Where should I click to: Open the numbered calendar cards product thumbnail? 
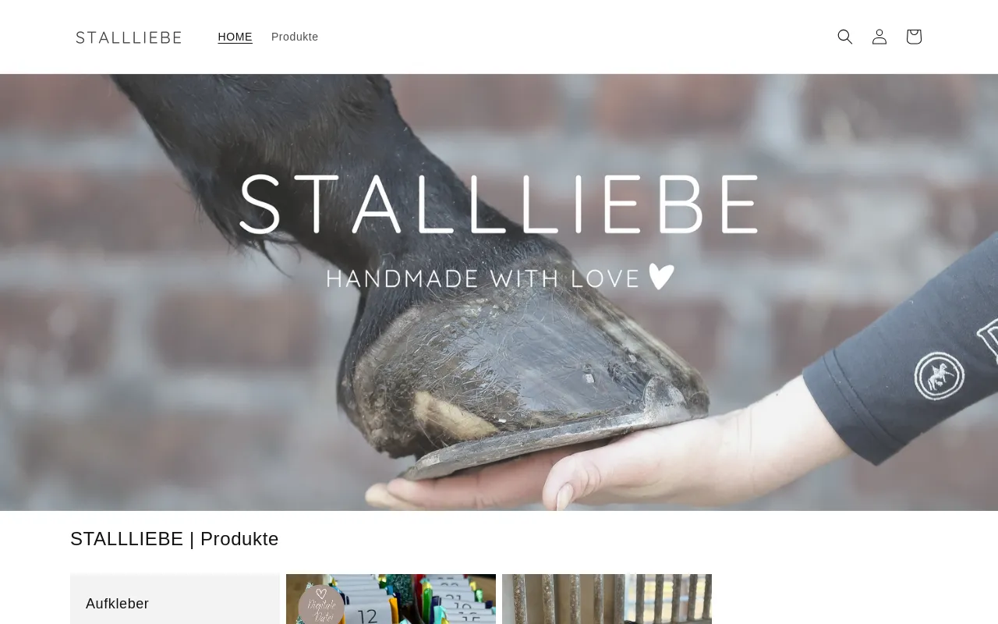[x=391, y=599]
